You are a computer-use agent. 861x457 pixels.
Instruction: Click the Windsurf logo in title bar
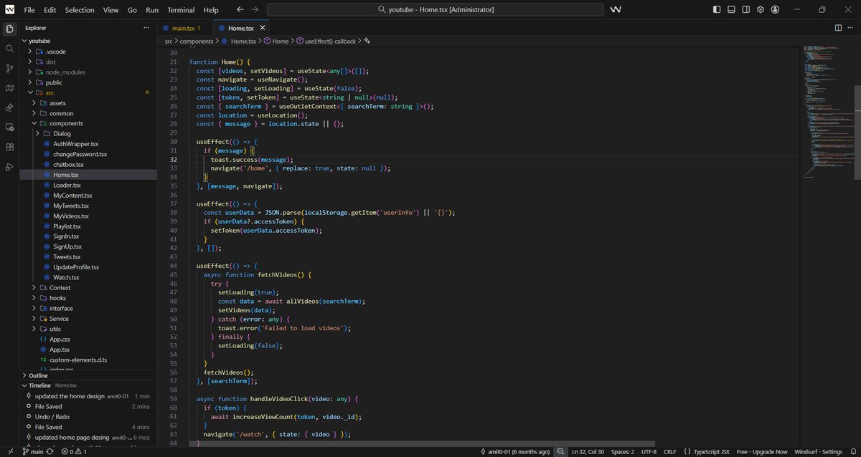(x=9, y=10)
